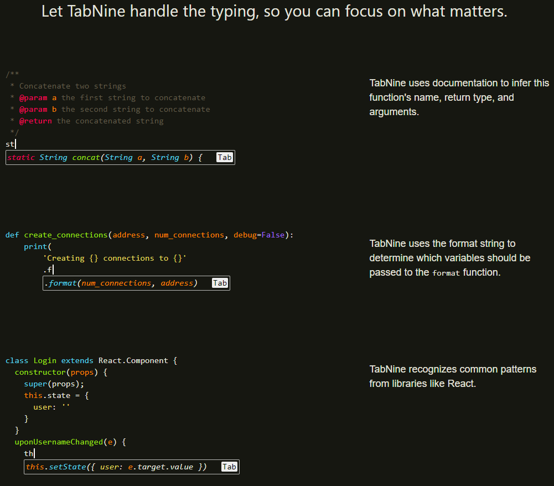The width and height of the screenshot is (554, 486).
Task: Click the 'TabNine uses the format string' description
Action: 450,258
